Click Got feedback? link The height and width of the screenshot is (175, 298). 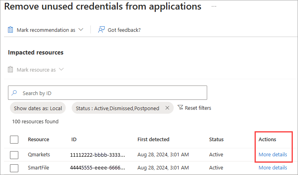(x=124, y=30)
